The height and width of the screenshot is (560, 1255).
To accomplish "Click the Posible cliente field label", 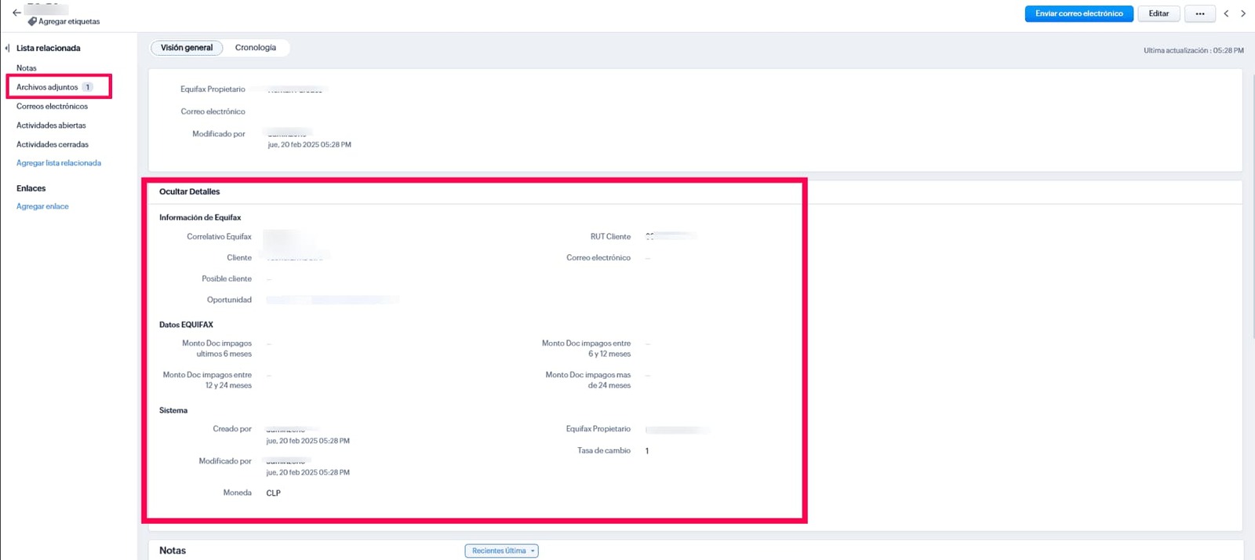I will coord(227,278).
